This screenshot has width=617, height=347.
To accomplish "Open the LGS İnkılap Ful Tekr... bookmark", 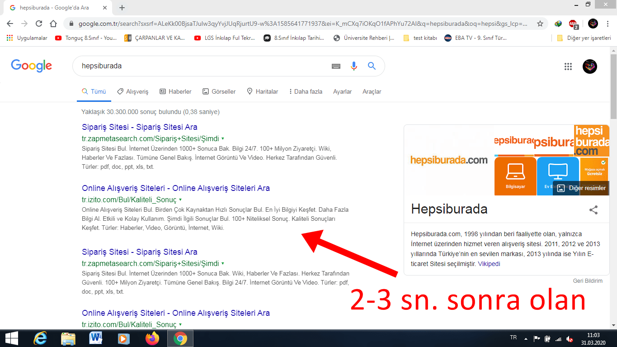I will [x=225, y=38].
